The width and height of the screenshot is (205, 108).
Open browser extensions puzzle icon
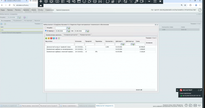tap(190, 5)
